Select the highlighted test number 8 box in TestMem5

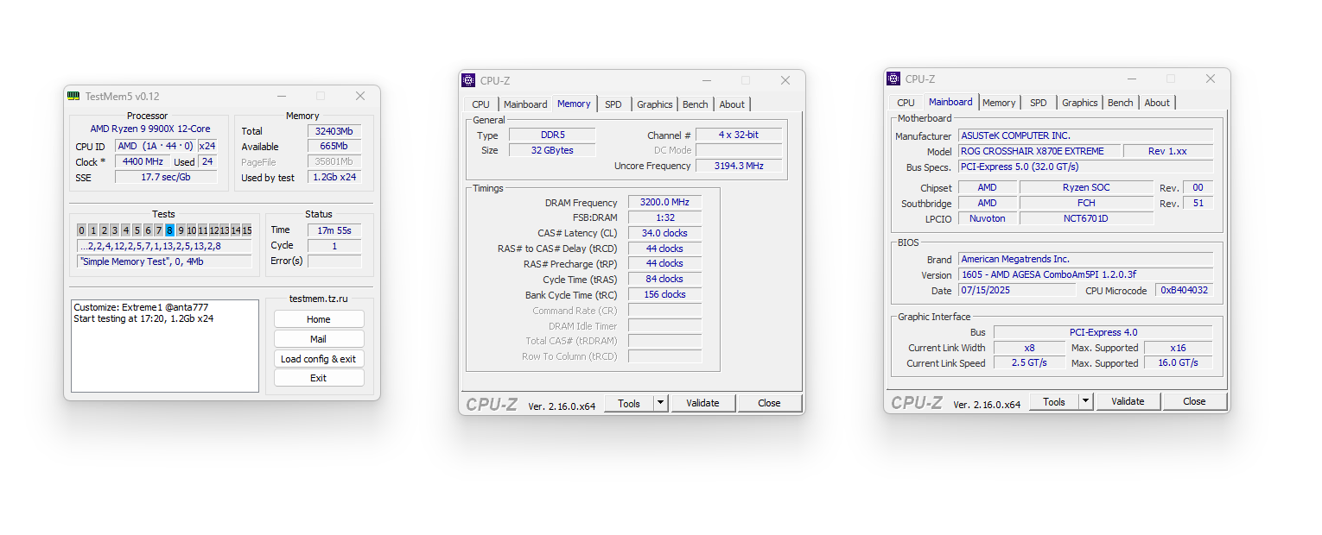169,230
